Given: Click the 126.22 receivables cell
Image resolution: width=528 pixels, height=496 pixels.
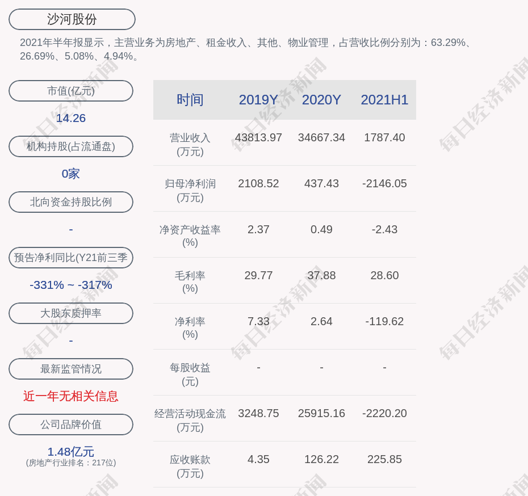Looking at the screenshot, I should pyautogui.click(x=321, y=459).
